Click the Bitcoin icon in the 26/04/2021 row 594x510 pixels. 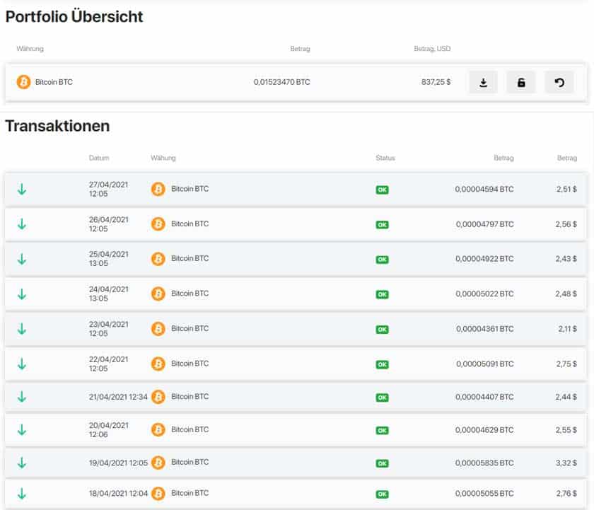(x=158, y=224)
